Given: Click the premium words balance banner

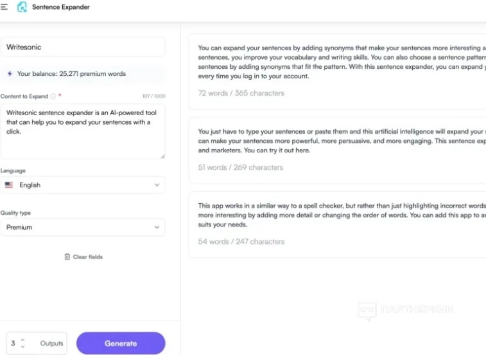Looking at the screenshot, I should (x=82, y=74).
